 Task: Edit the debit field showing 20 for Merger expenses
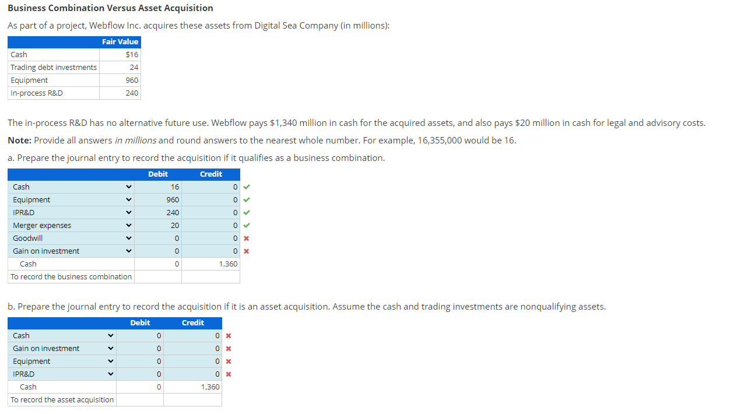click(x=158, y=226)
